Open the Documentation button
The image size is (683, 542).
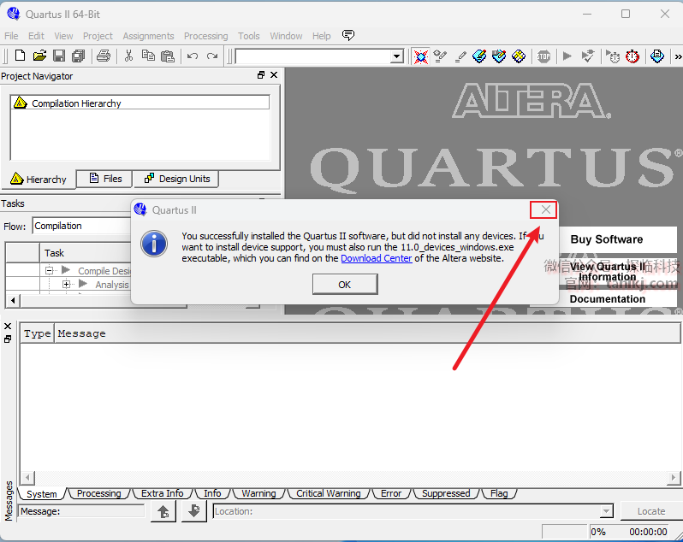click(607, 299)
